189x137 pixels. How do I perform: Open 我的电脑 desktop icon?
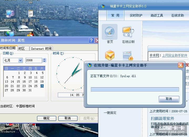pyautogui.click(x=10, y=16)
